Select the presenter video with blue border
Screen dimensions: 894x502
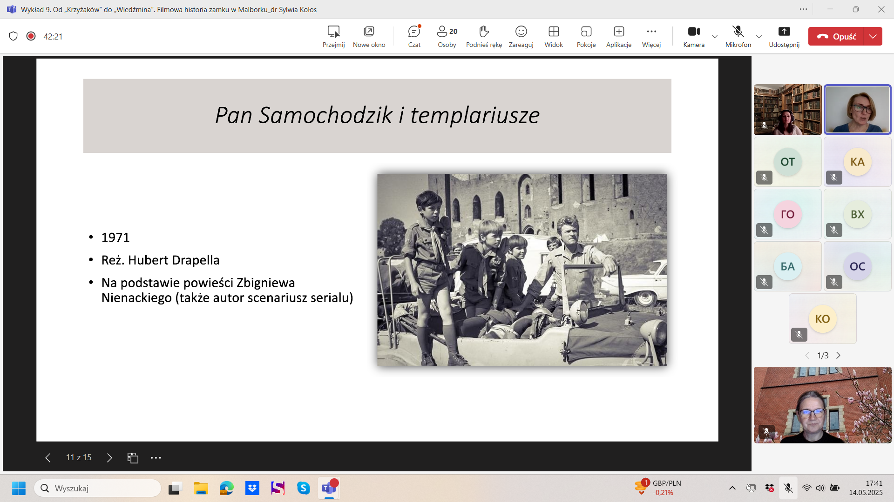click(x=857, y=110)
